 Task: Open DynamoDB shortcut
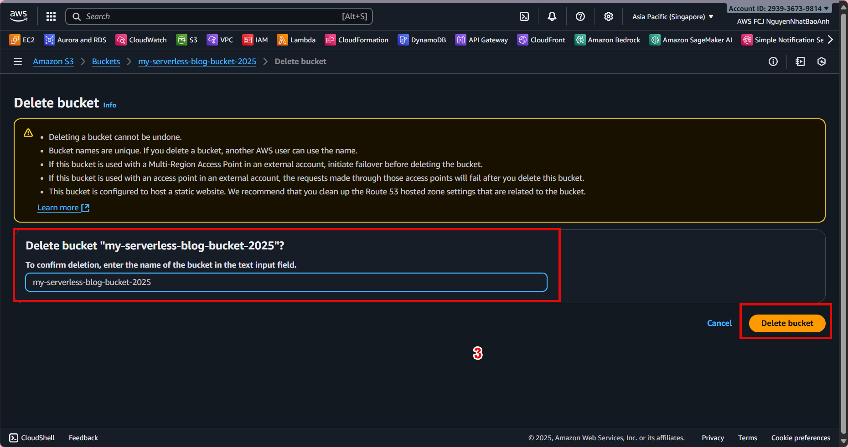pos(422,40)
